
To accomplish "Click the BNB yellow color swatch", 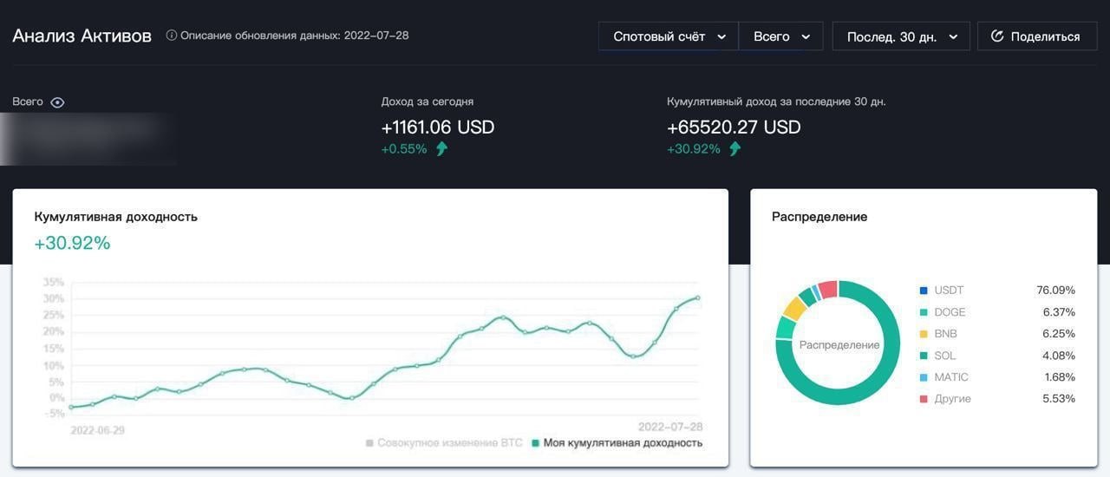I will coord(924,334).
